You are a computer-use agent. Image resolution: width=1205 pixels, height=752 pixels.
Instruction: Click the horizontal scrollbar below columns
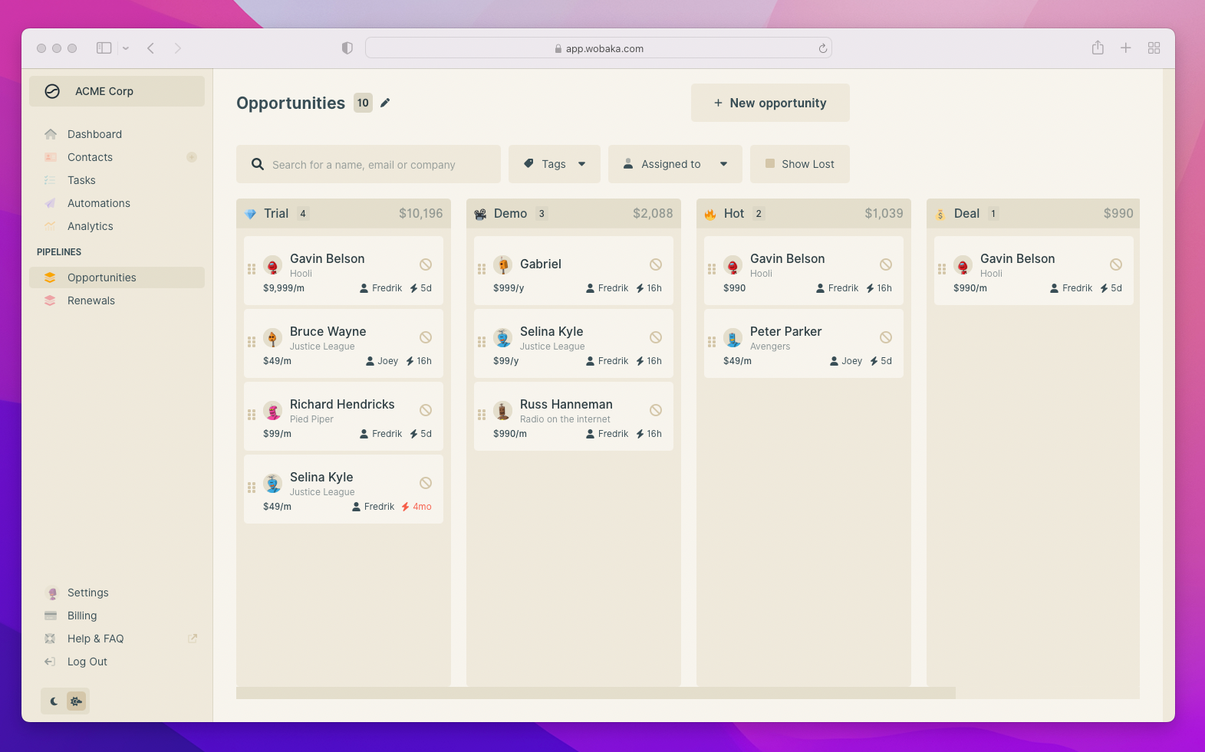pos(596,693)
